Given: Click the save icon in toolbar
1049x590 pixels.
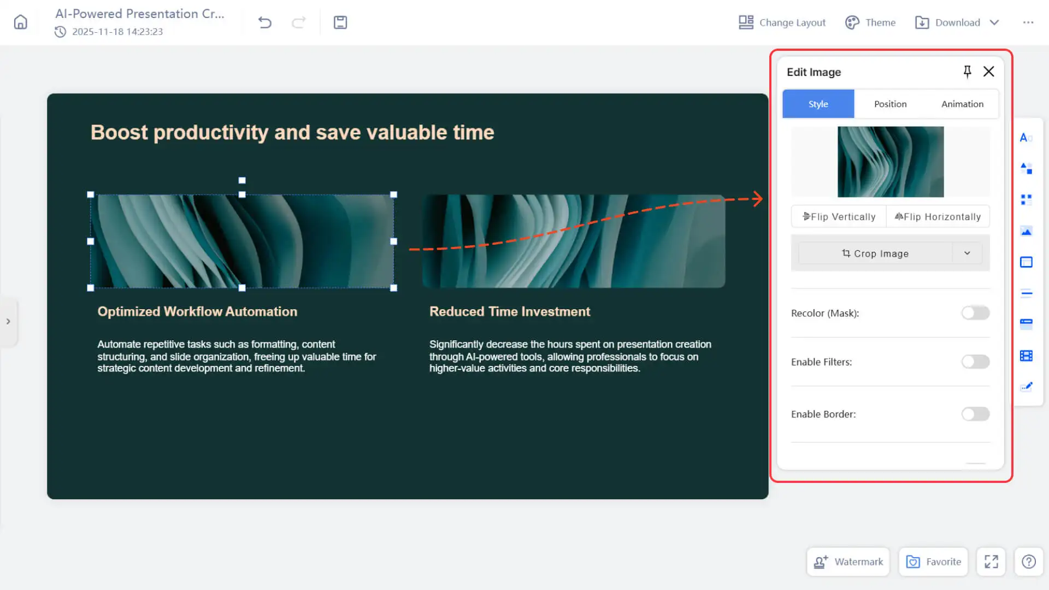Looking at the screenshot, I should click(340, 22).
